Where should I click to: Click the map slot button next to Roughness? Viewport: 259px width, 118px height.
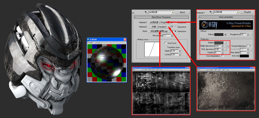(x=251, y=34)
